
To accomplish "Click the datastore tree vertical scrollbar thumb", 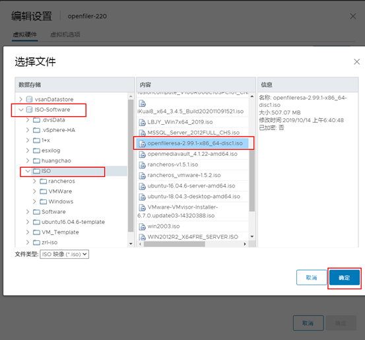I will click(131, 166).
